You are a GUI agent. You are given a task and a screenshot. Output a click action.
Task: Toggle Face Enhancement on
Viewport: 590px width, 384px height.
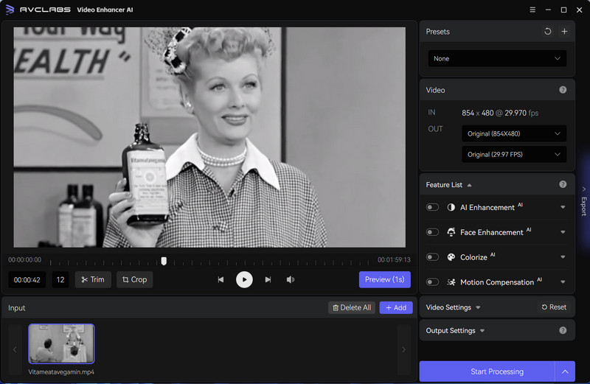click(432, 232)
